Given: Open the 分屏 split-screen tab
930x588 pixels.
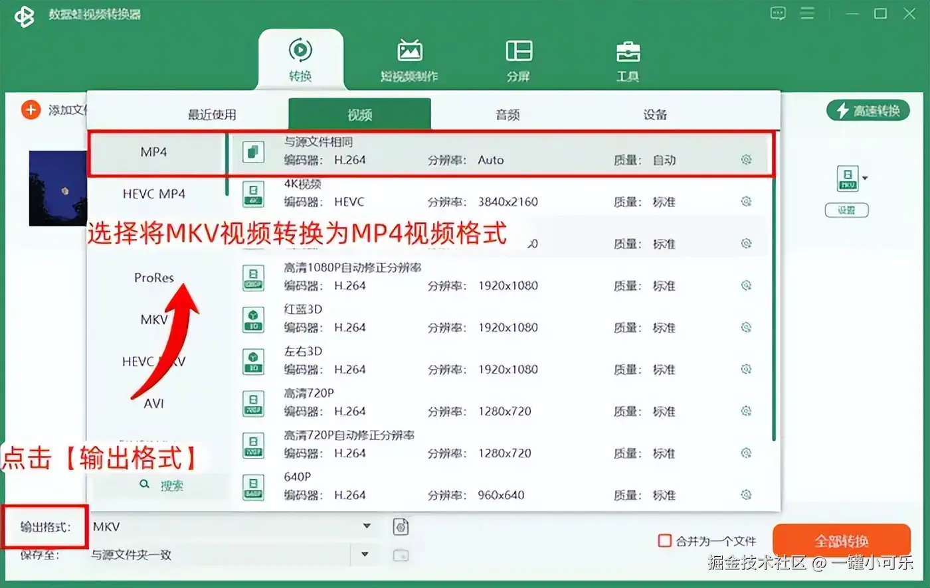Looking at the screenshot, I should [519, 60].
